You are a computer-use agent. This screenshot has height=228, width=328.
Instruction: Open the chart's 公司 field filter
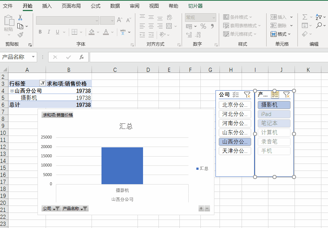51,208
